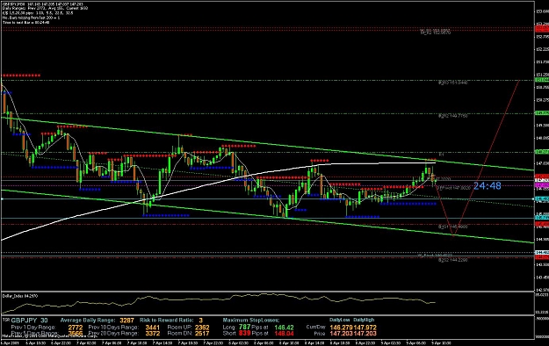Click the Room DN value 2517

(x=202, y=334)
